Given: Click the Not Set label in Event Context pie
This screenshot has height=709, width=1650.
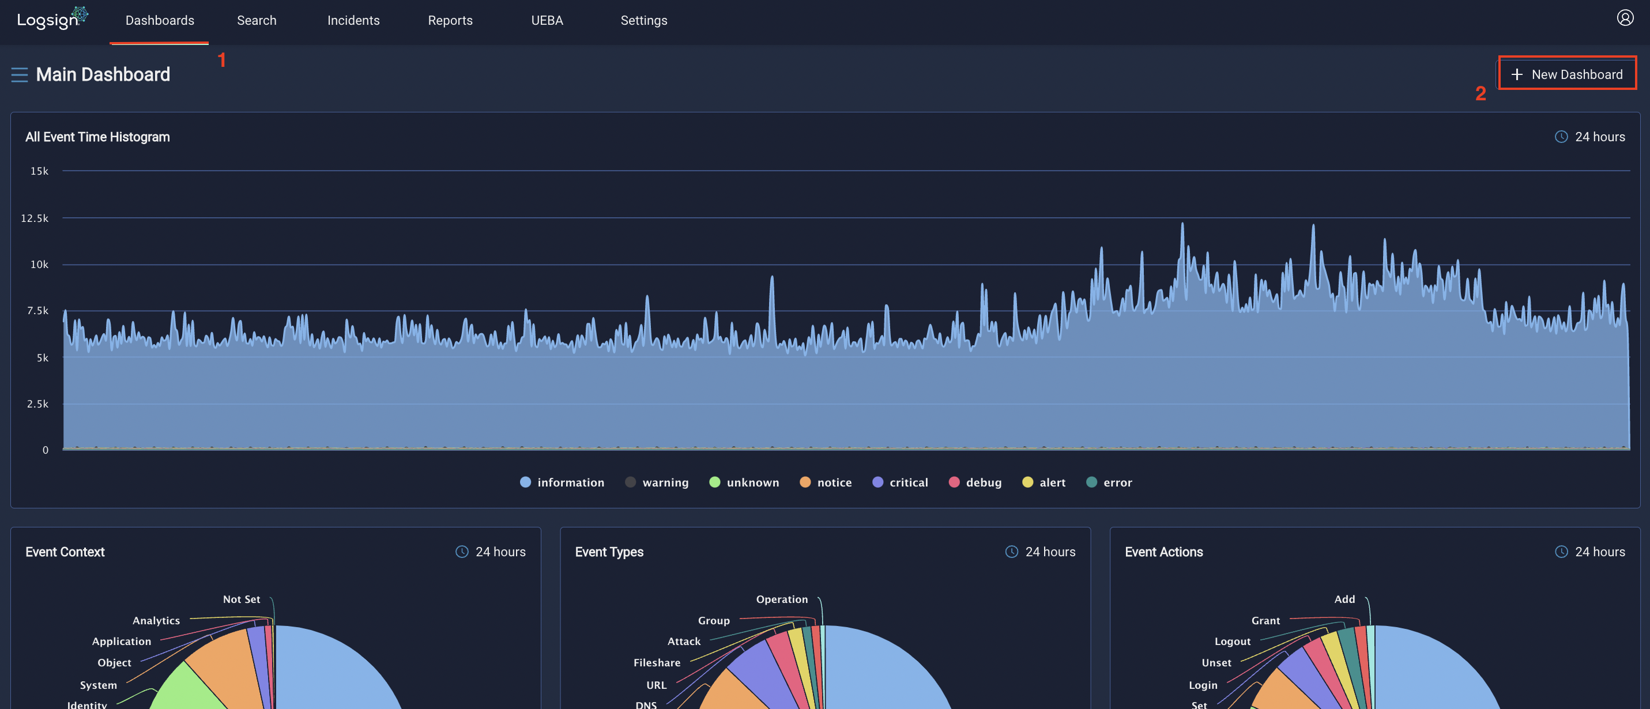Looking at the screenshot, I should tap(242, 599).
